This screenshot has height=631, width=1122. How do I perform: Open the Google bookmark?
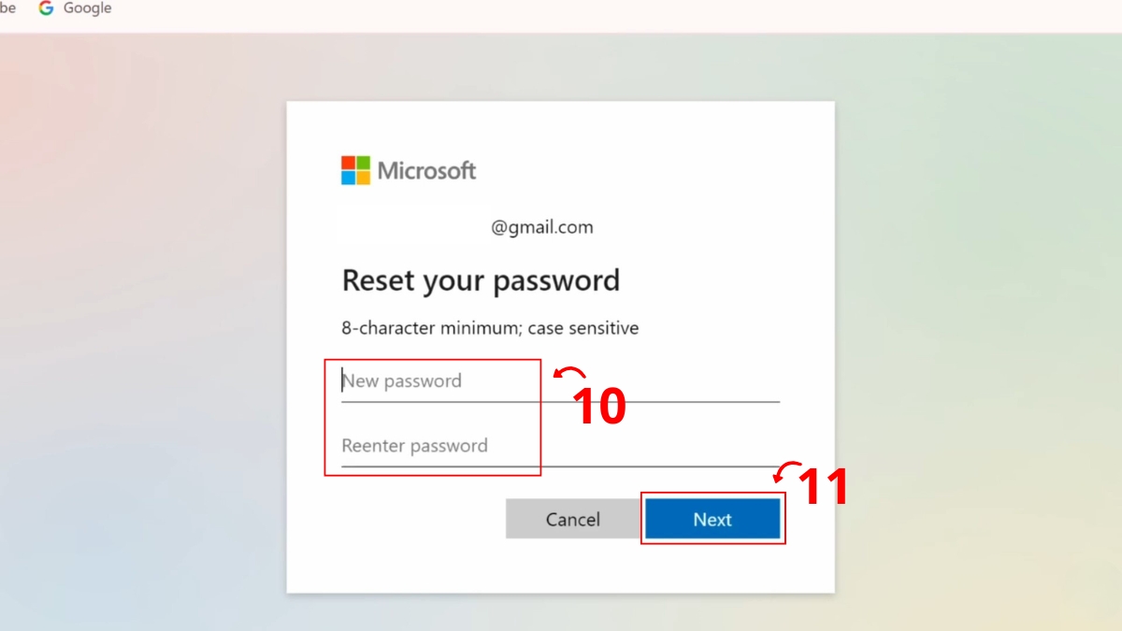click(75, 7)
